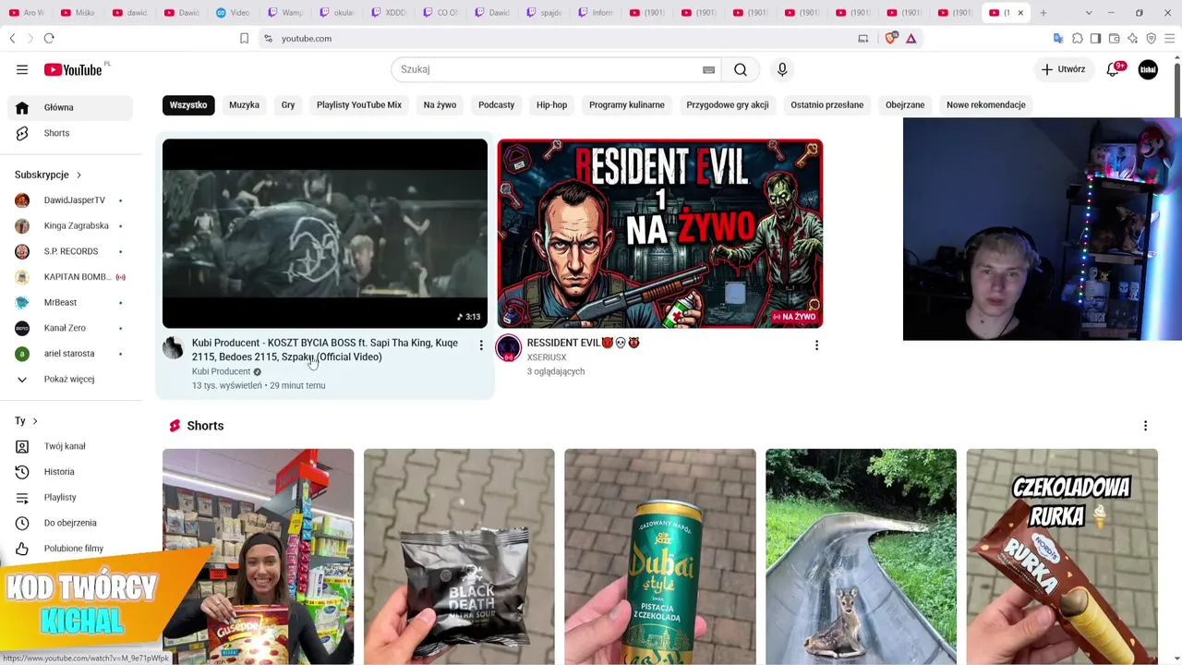Open MrBeast subscription

70,302
